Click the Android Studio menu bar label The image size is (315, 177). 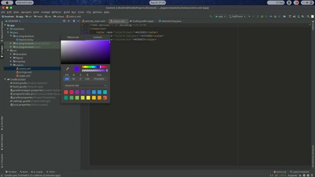pyautogui.click(x=24, y=2)
